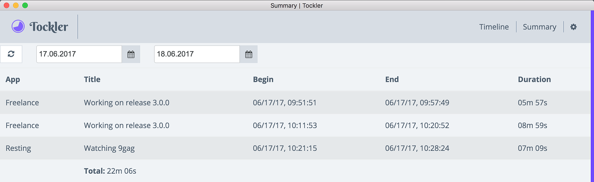This screenshot has width=594, height=182.
Task: Sort by the Begin column header
Action: tap(263, 79)
